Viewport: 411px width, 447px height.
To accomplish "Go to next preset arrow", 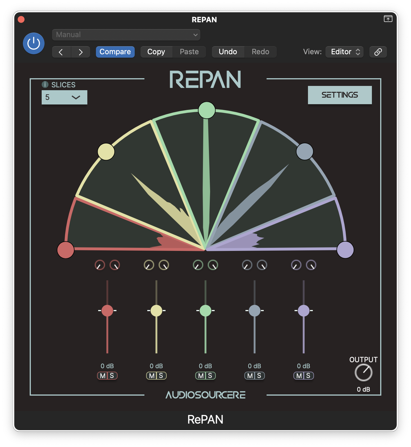I will pyautogui.click(x=81, y=52).
